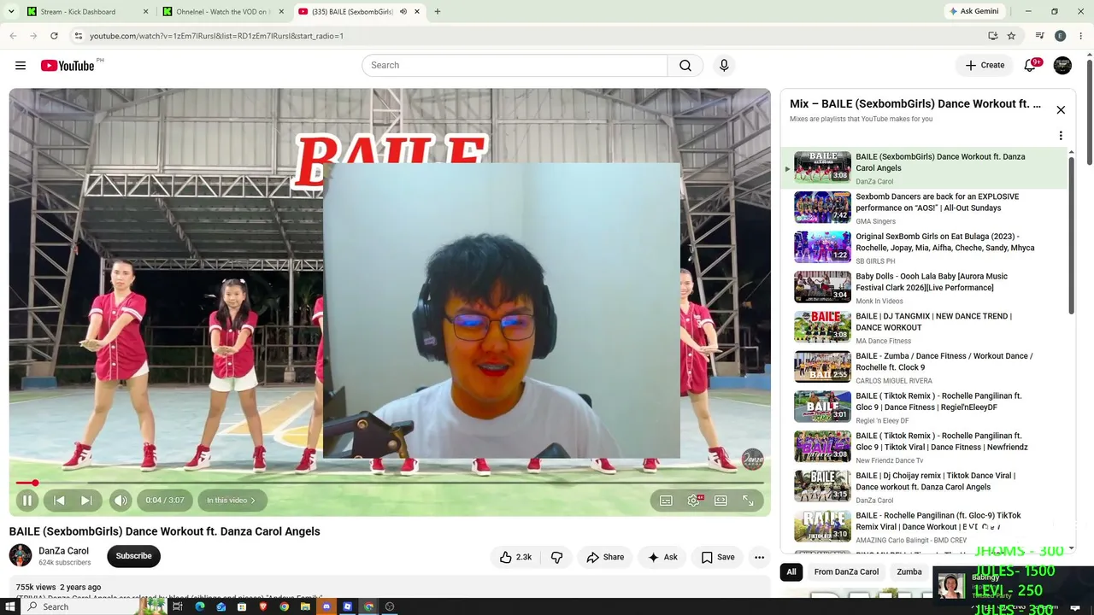Select the All filter chip

coord(791,572)
